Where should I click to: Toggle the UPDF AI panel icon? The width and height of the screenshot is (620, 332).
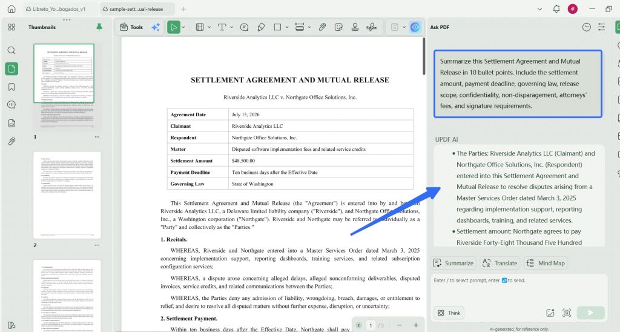tap(415, 27)
